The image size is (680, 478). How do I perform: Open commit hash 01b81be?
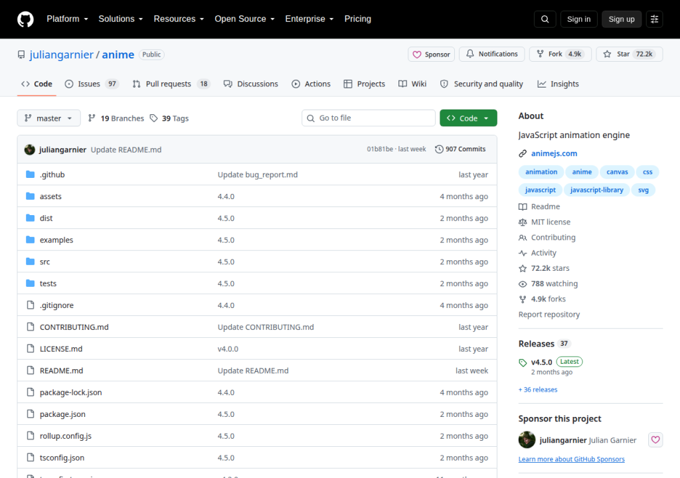[x=380, y=149]
